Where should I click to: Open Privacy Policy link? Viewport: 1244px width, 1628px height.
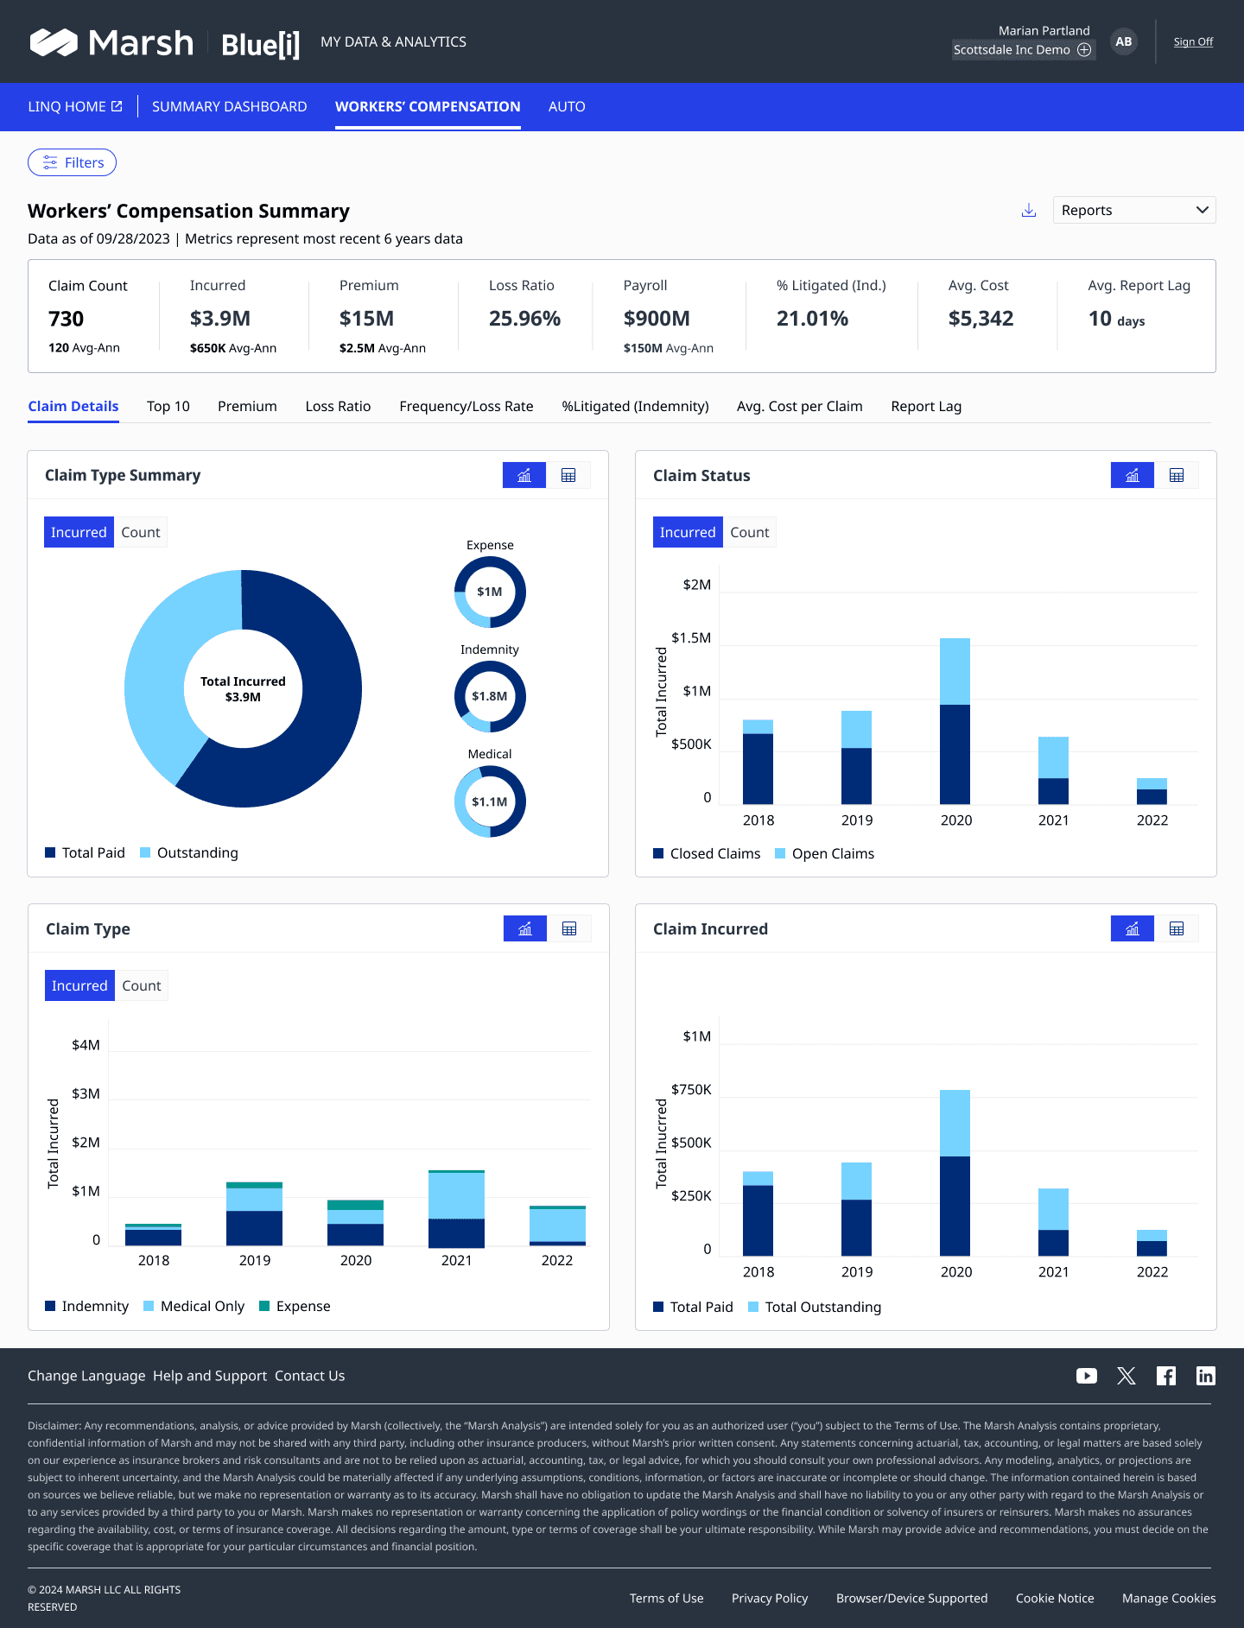(770, 1598)
